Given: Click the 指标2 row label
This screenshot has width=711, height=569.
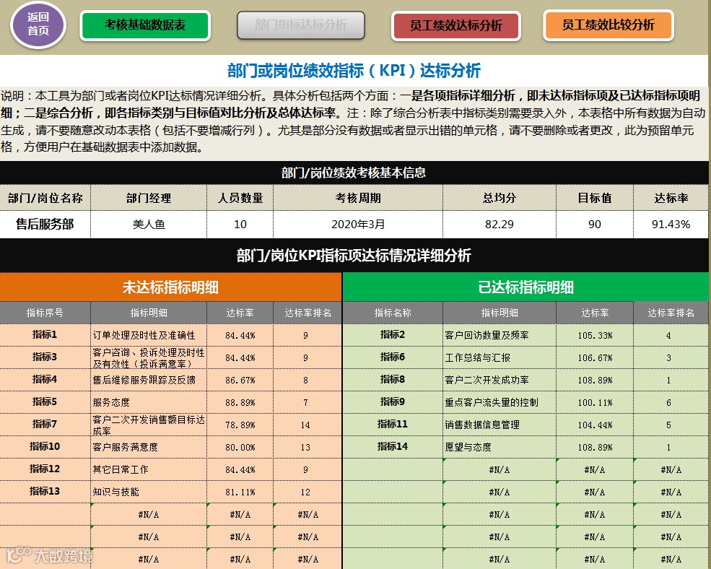Looking at the screenshot, I should (x=393, y=335).
